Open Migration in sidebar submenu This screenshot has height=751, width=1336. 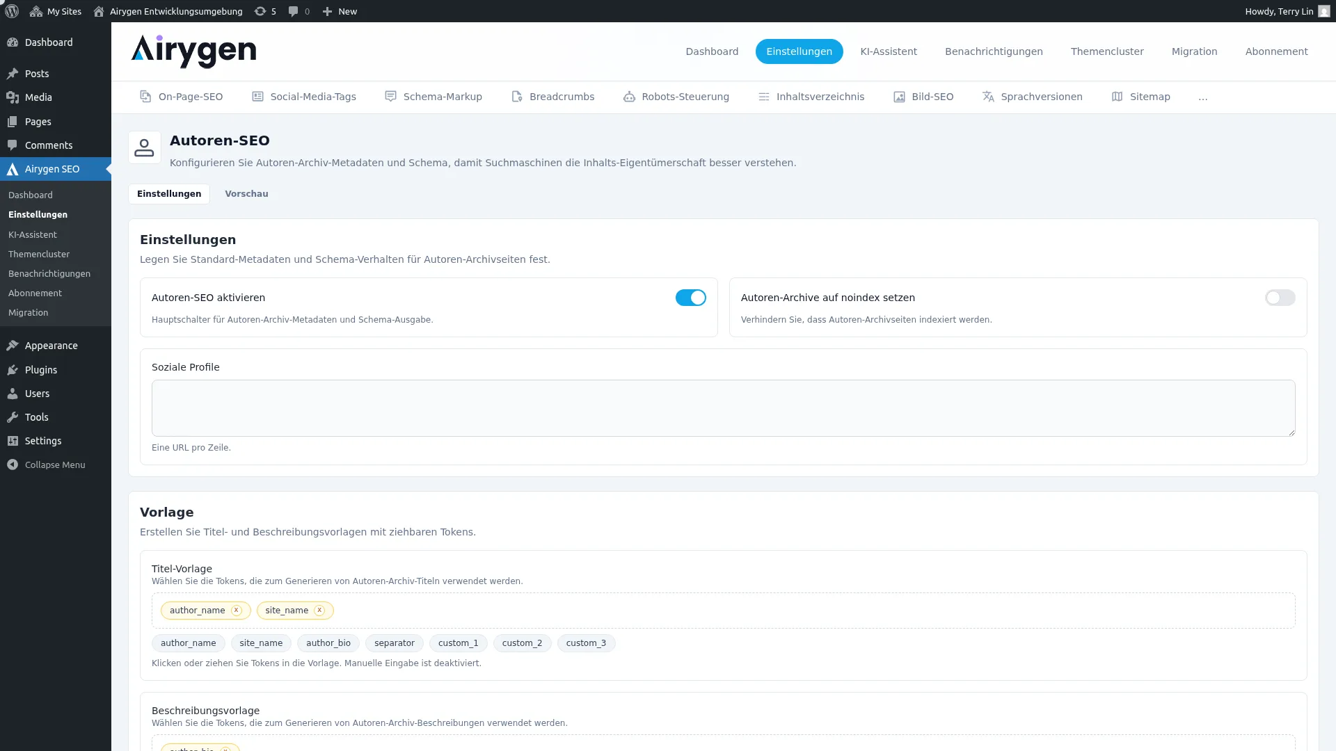(29, 313)
